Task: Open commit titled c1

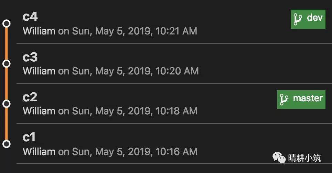Action: 29,138
